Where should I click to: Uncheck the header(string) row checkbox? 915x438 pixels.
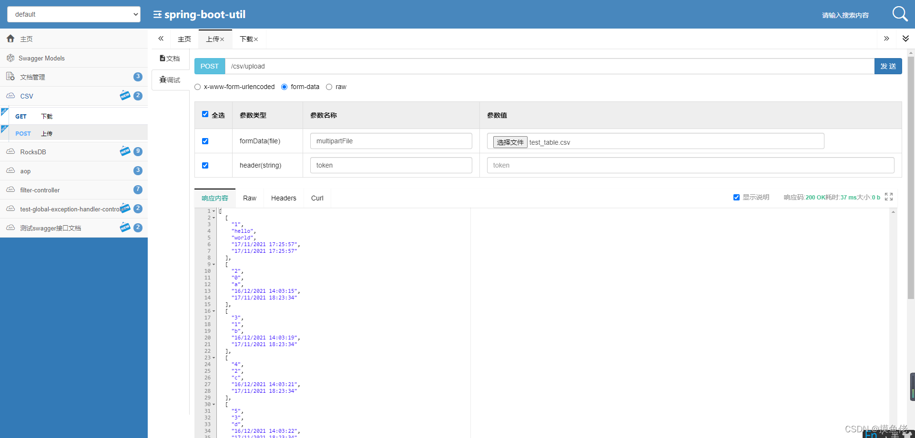205,165
